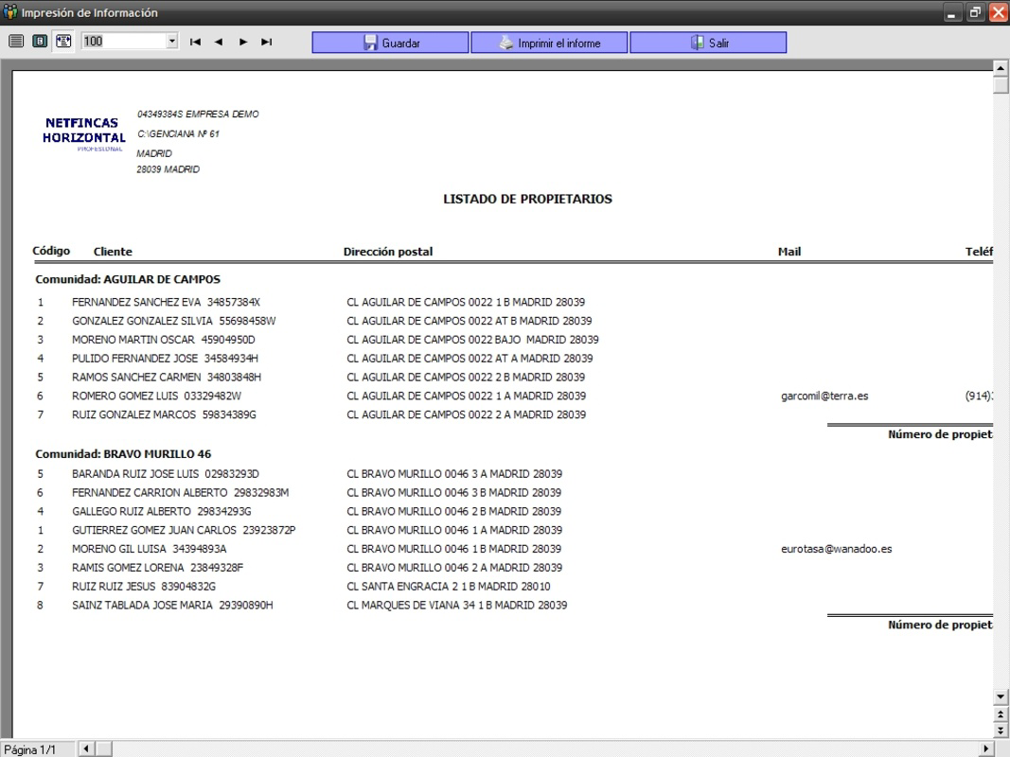
Task: Select the whole page view icon
Action: coord(40,42)
